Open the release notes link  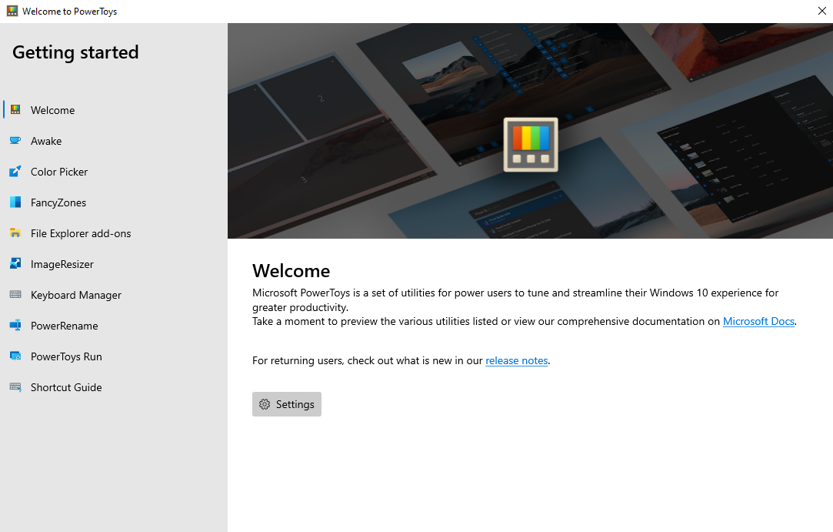(516, 360)
